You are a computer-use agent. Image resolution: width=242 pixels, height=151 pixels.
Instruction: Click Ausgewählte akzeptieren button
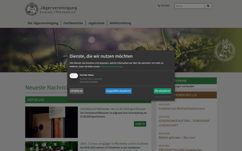(119, 91)
